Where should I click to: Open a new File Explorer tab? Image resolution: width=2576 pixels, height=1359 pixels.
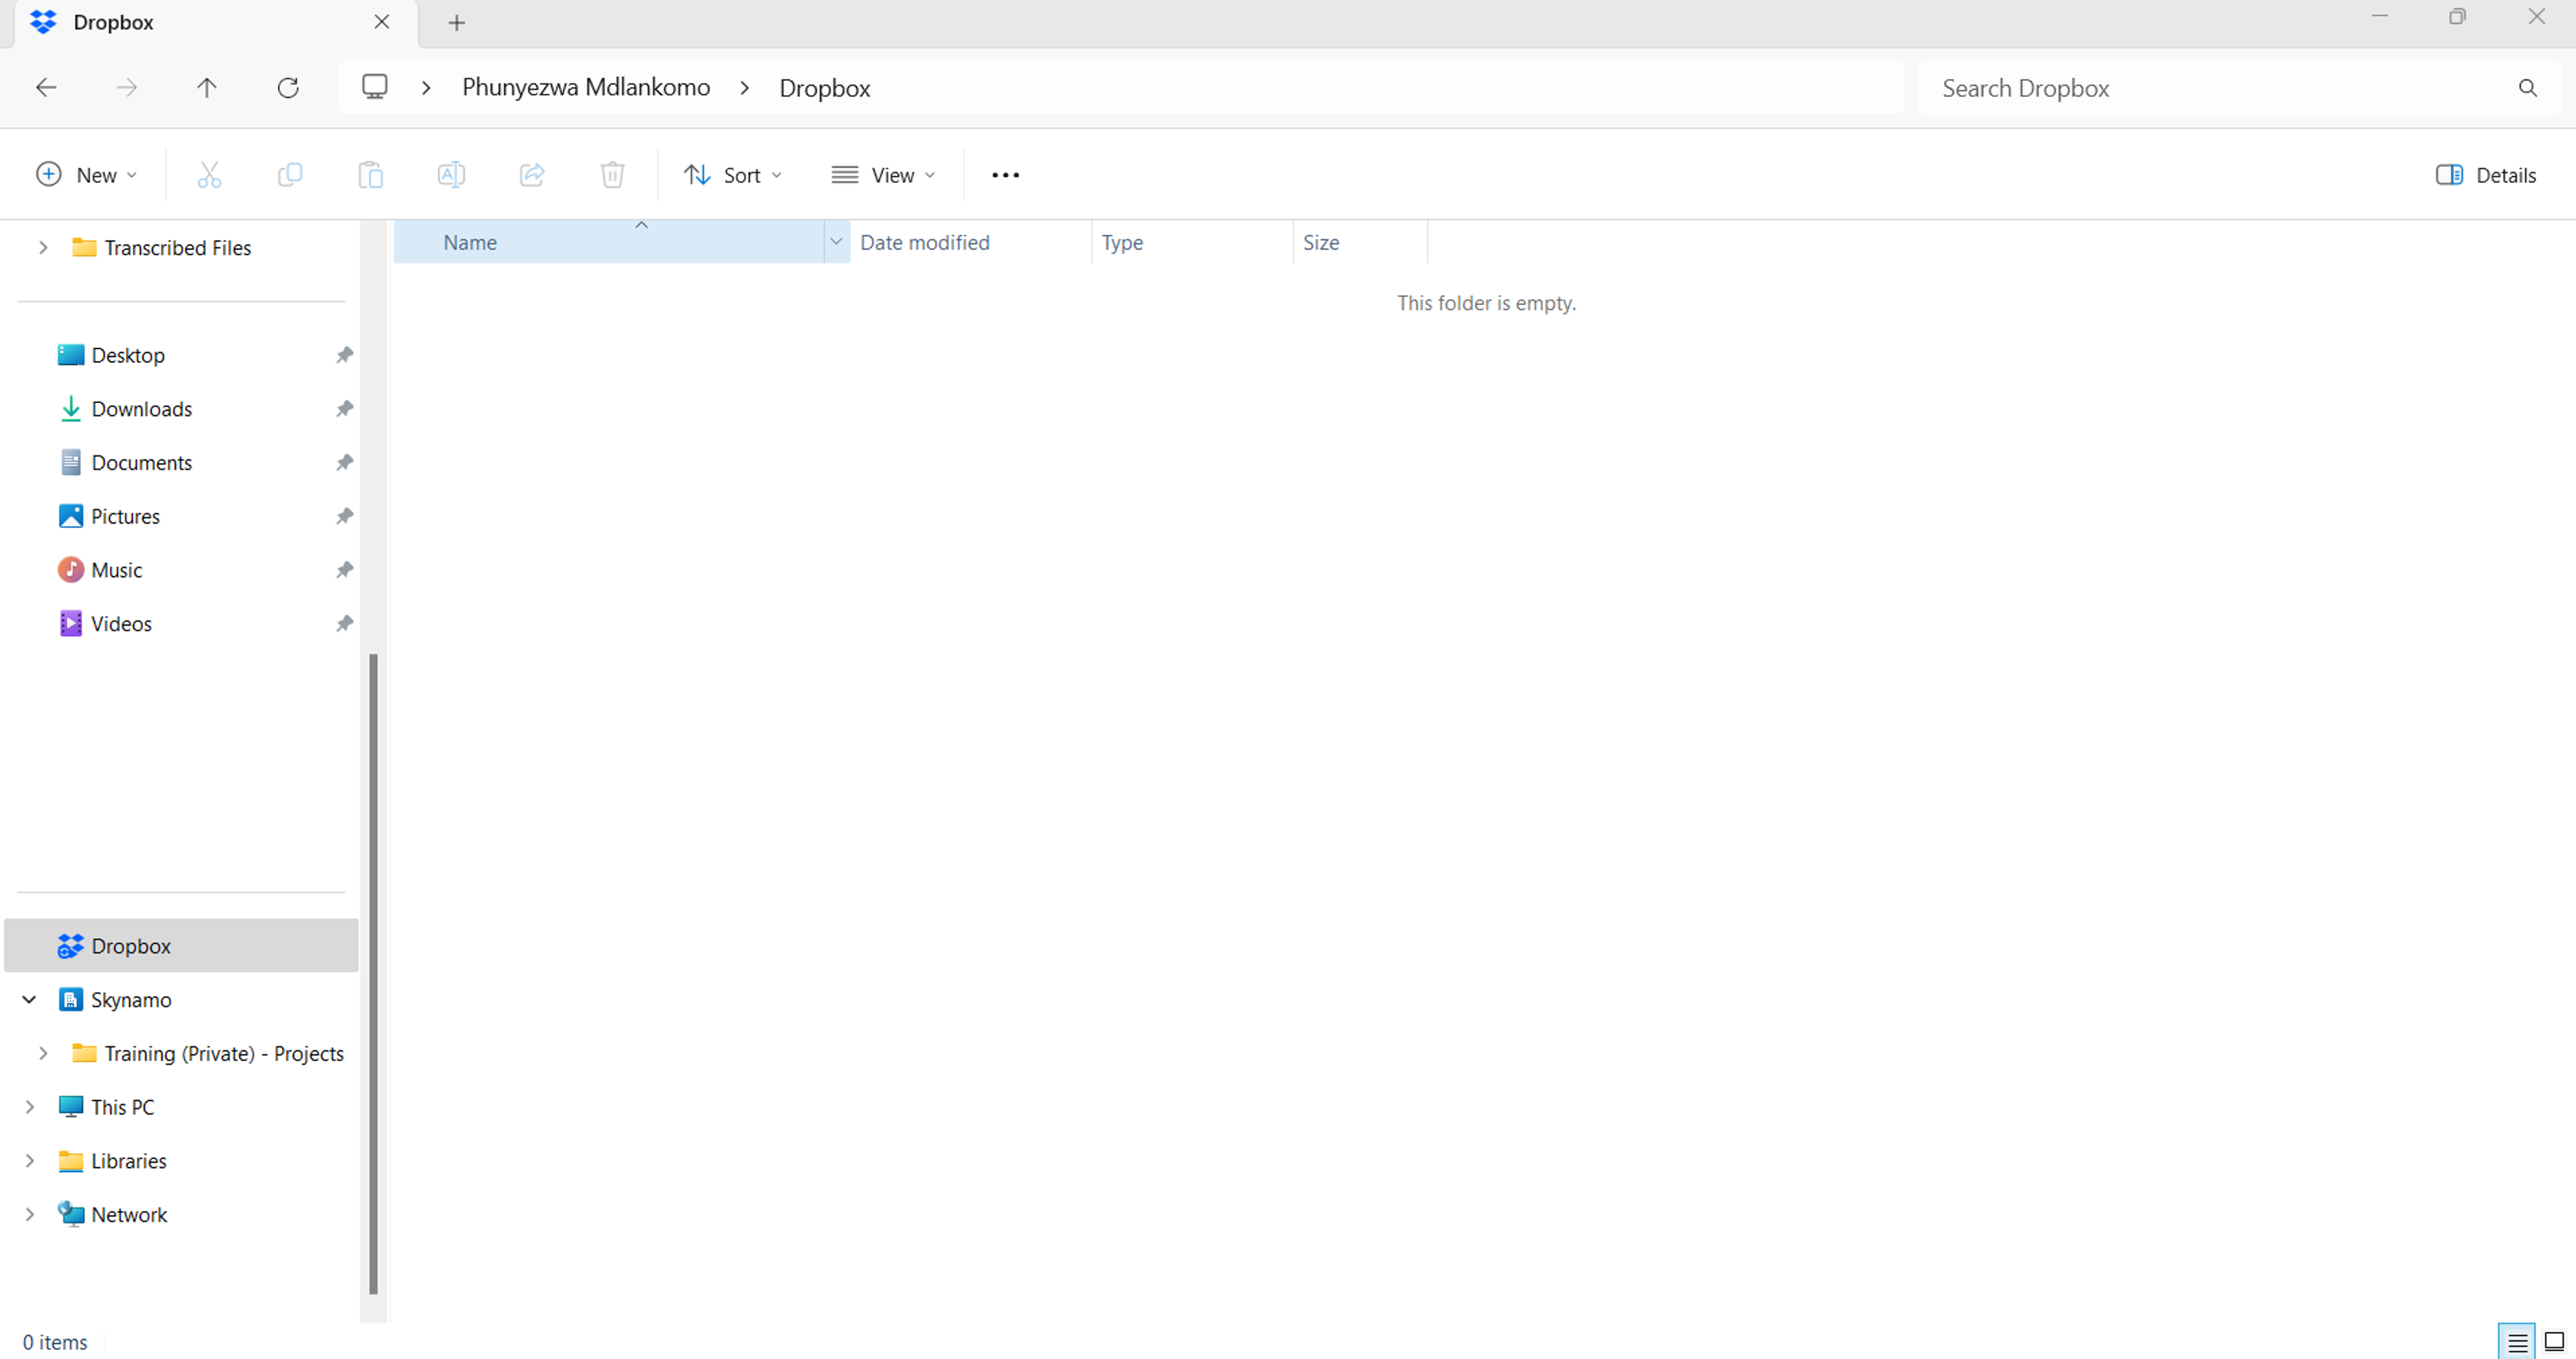(457, 23)
